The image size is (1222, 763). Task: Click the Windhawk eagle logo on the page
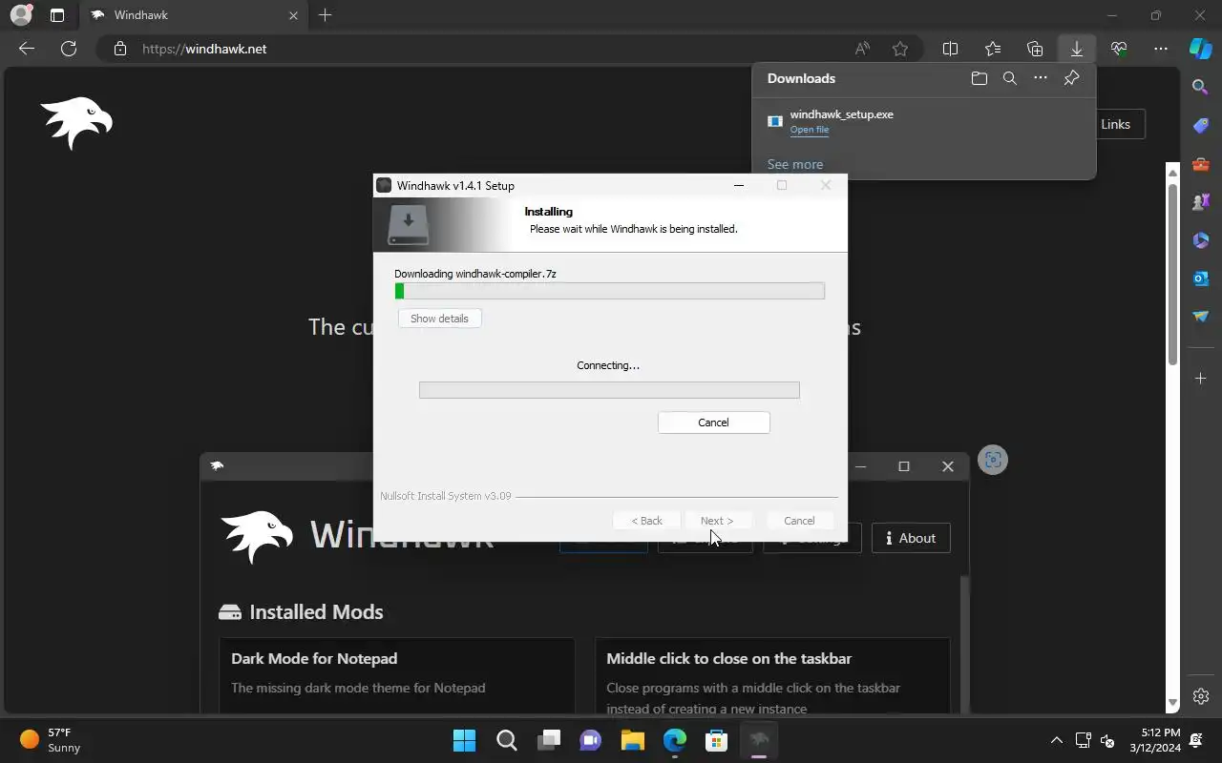tap(76, 123)
